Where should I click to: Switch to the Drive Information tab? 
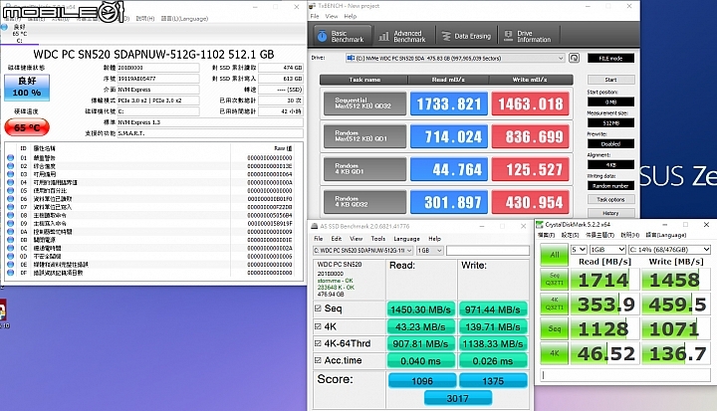(x=529, y=36)
